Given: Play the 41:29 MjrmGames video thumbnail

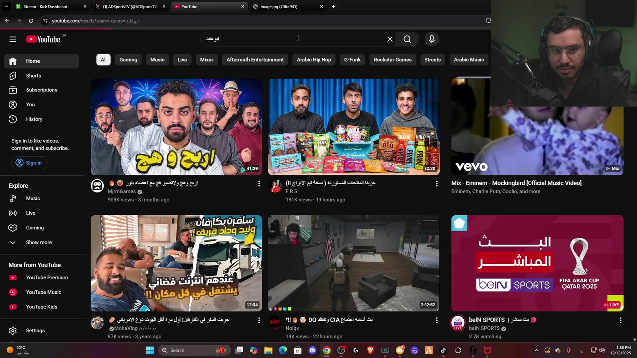Looking at the screenshot, I should point(176,126).
